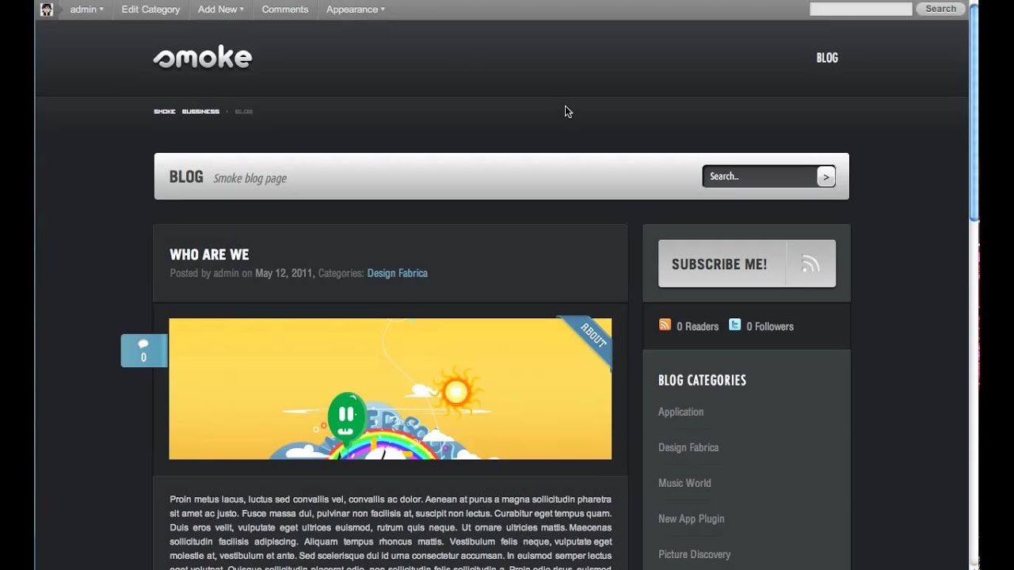Select Music World blog category
Viewport: 1014px width, 570px height.
click(684, 483)
